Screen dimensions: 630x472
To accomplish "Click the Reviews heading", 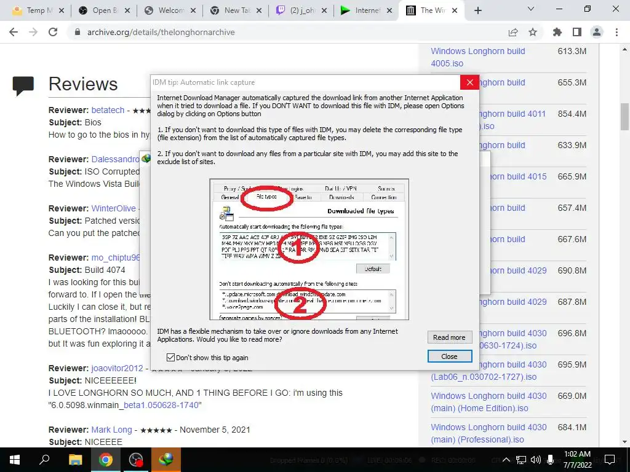I will point(83,84).
